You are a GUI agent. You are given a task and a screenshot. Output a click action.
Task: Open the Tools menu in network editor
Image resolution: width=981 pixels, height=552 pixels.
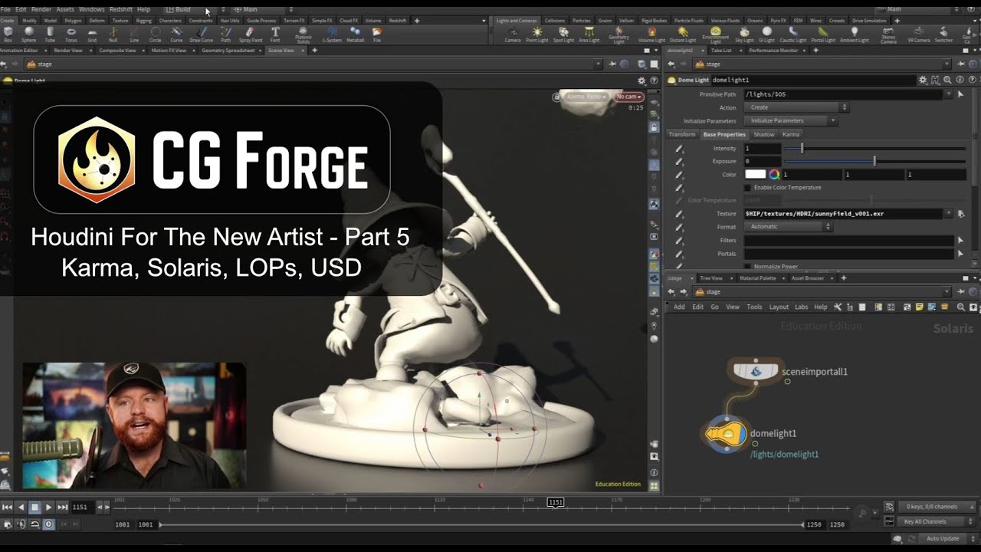754,307
